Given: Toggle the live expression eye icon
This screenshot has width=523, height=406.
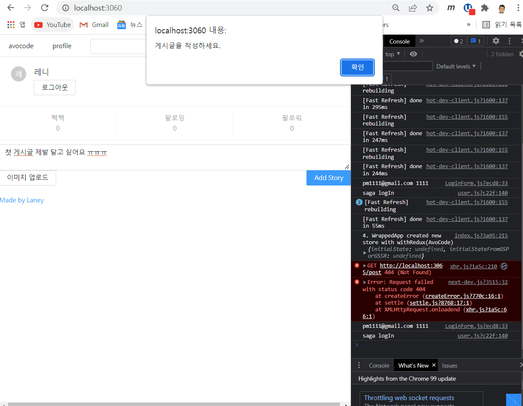Looking at the screenshot, I should [413, 54].
